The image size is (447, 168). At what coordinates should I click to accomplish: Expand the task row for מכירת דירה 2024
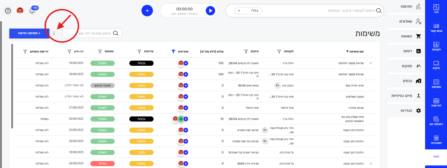[371, 164]
